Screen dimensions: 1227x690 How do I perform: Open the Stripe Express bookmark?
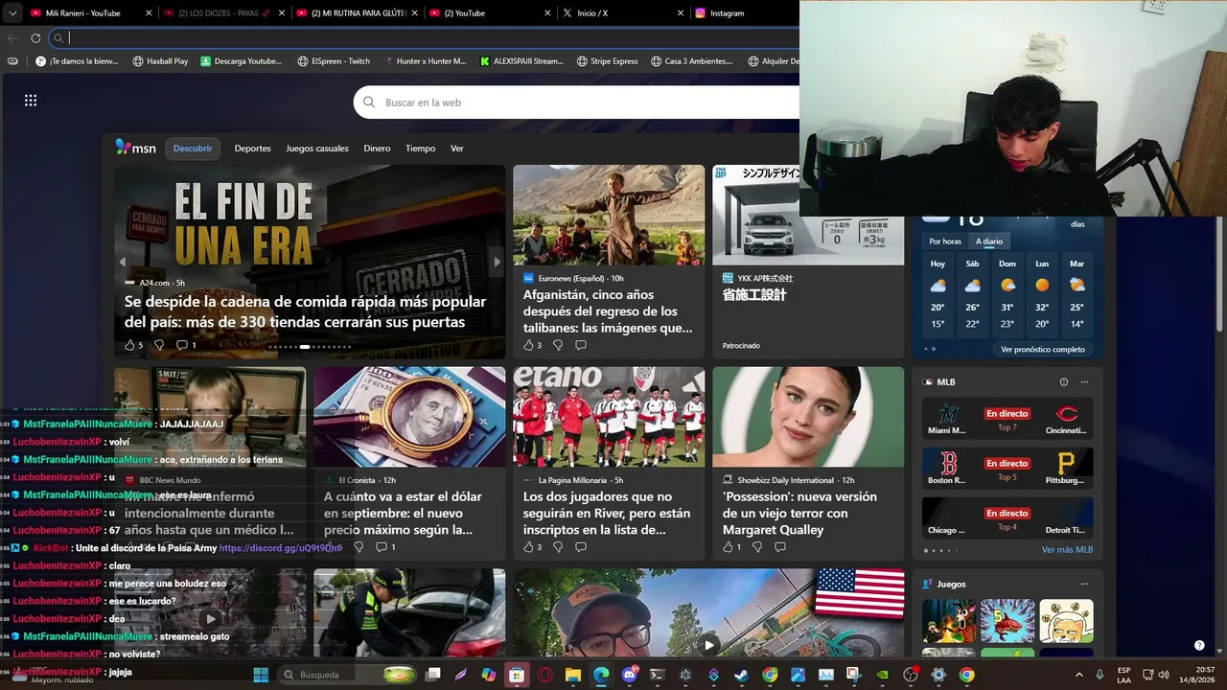(x=607, y=61)
